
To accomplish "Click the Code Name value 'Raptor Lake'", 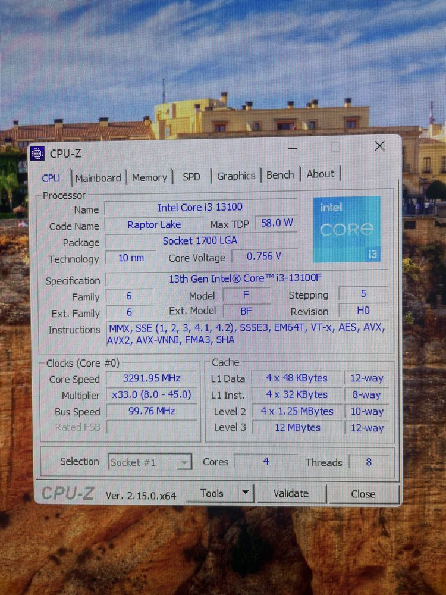I will coord(154,225).
